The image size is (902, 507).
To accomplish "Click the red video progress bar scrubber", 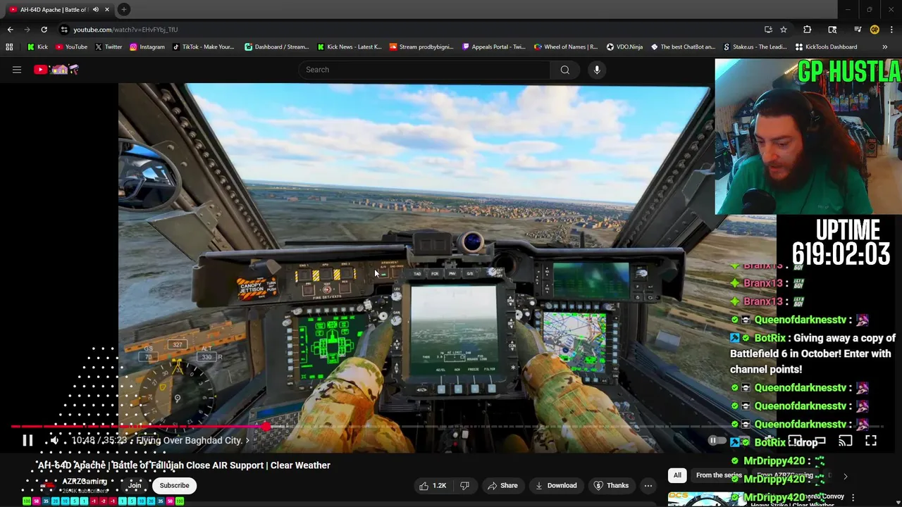I will pyautogui.click(x=266, y=427).
